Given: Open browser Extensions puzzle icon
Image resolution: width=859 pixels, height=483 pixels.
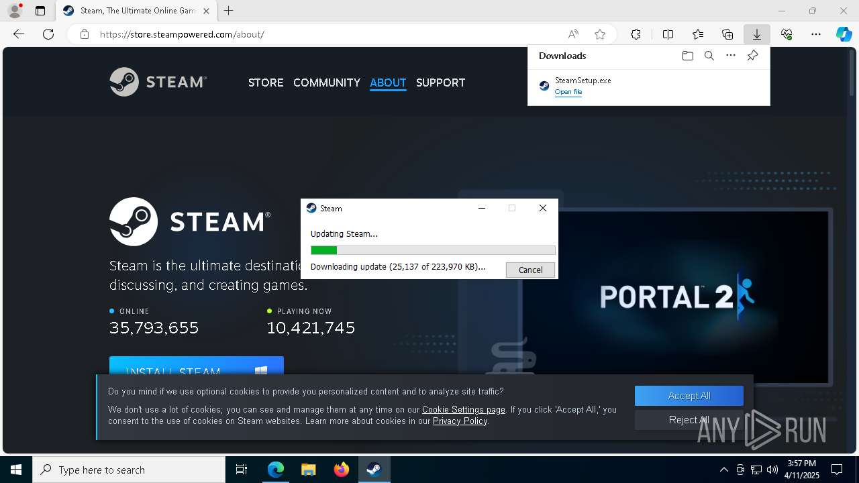Looking at the screenshot, I should click(636, 34).
